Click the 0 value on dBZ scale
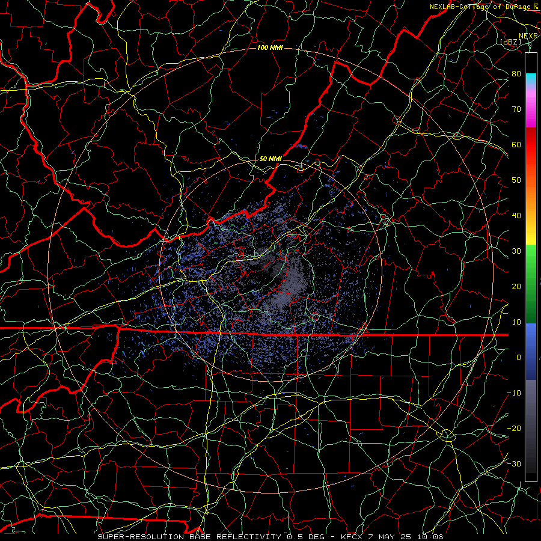This screenshot has width=541, height=541. (x=519, y=358)
